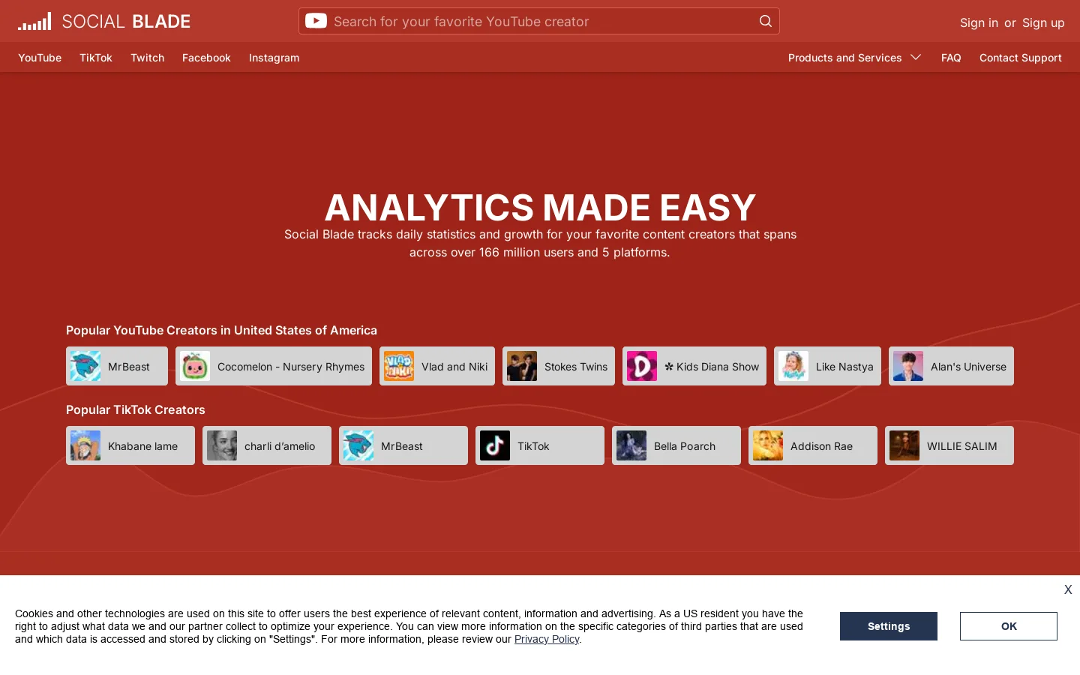Screen dimensions: 1080x675
Task: Open Like Nastya avatar icon
Action: point(793,366)
